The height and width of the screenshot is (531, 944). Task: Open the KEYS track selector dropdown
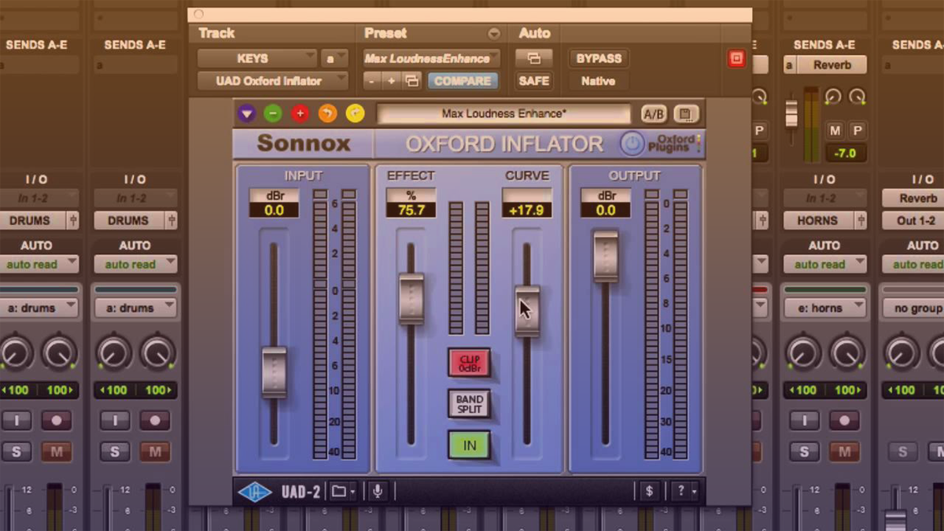tap(257, 58)
